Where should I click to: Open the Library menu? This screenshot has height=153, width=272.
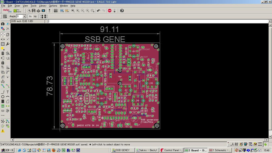click(42, 6)
